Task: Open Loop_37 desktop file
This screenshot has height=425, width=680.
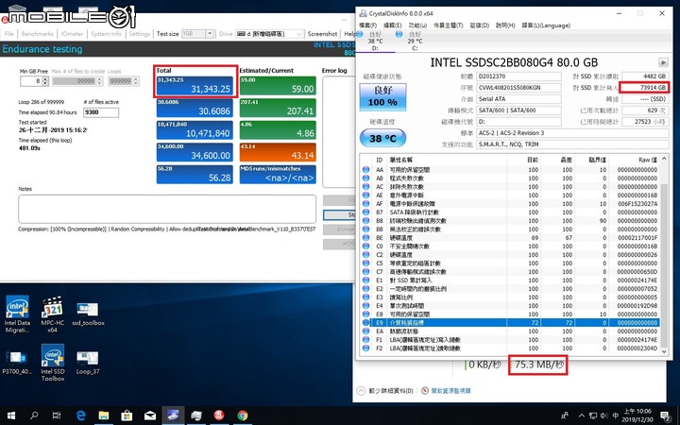Action: click(x=88, y=362)
